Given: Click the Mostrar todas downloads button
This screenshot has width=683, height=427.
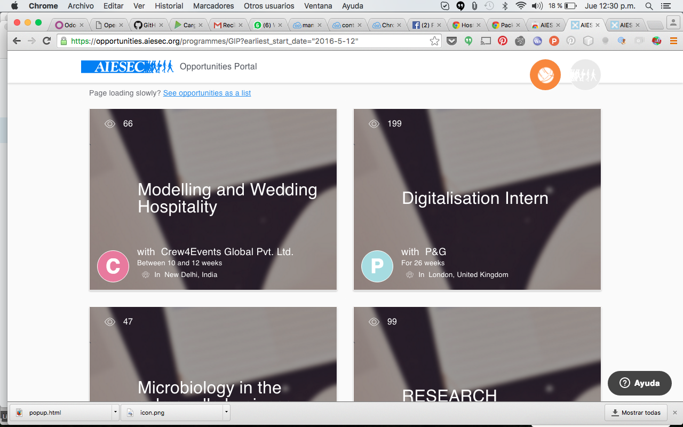Looking at the screenshot, I should [x=636, y=412].
